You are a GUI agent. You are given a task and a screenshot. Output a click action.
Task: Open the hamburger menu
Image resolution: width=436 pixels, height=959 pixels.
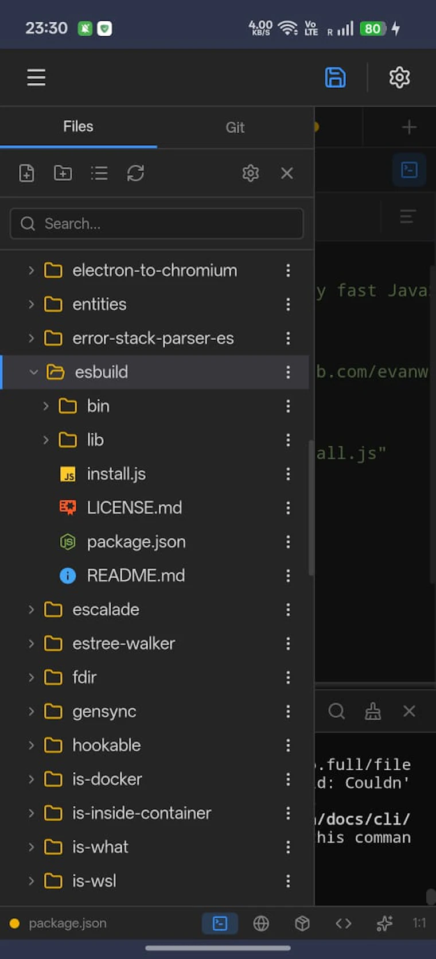coord(36,77)
